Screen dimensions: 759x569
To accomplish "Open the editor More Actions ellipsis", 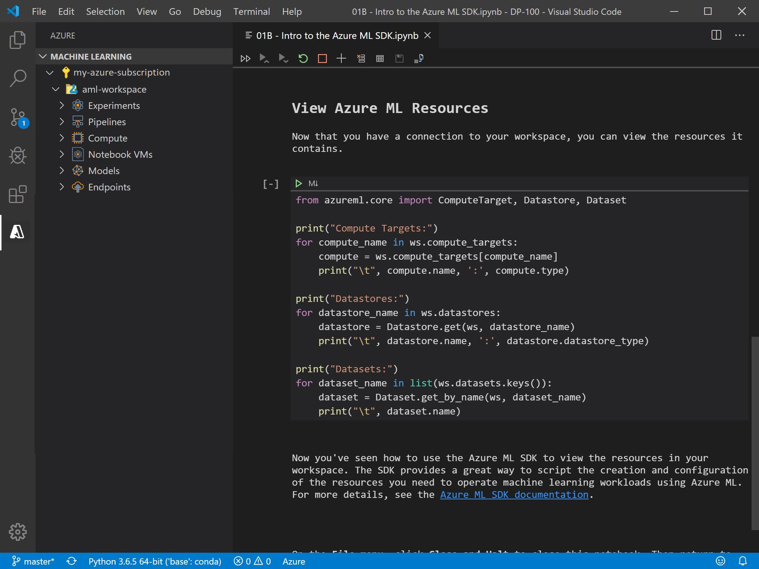I will pyautogui.click(x=740, y=35).
